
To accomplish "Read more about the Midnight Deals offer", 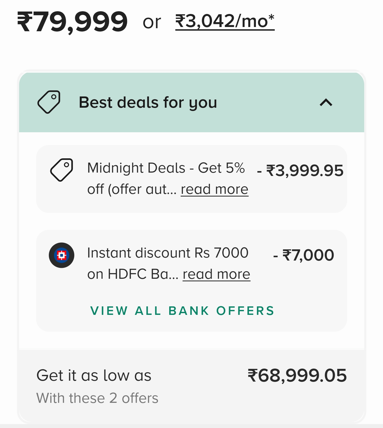I will coord(214,190).
